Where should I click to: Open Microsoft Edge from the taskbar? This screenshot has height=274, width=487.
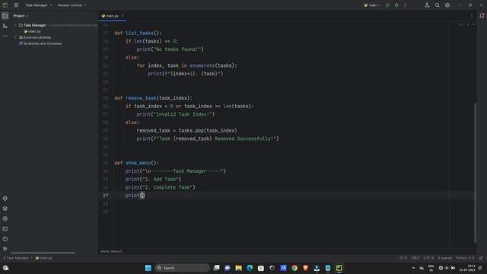pos(250,268)
